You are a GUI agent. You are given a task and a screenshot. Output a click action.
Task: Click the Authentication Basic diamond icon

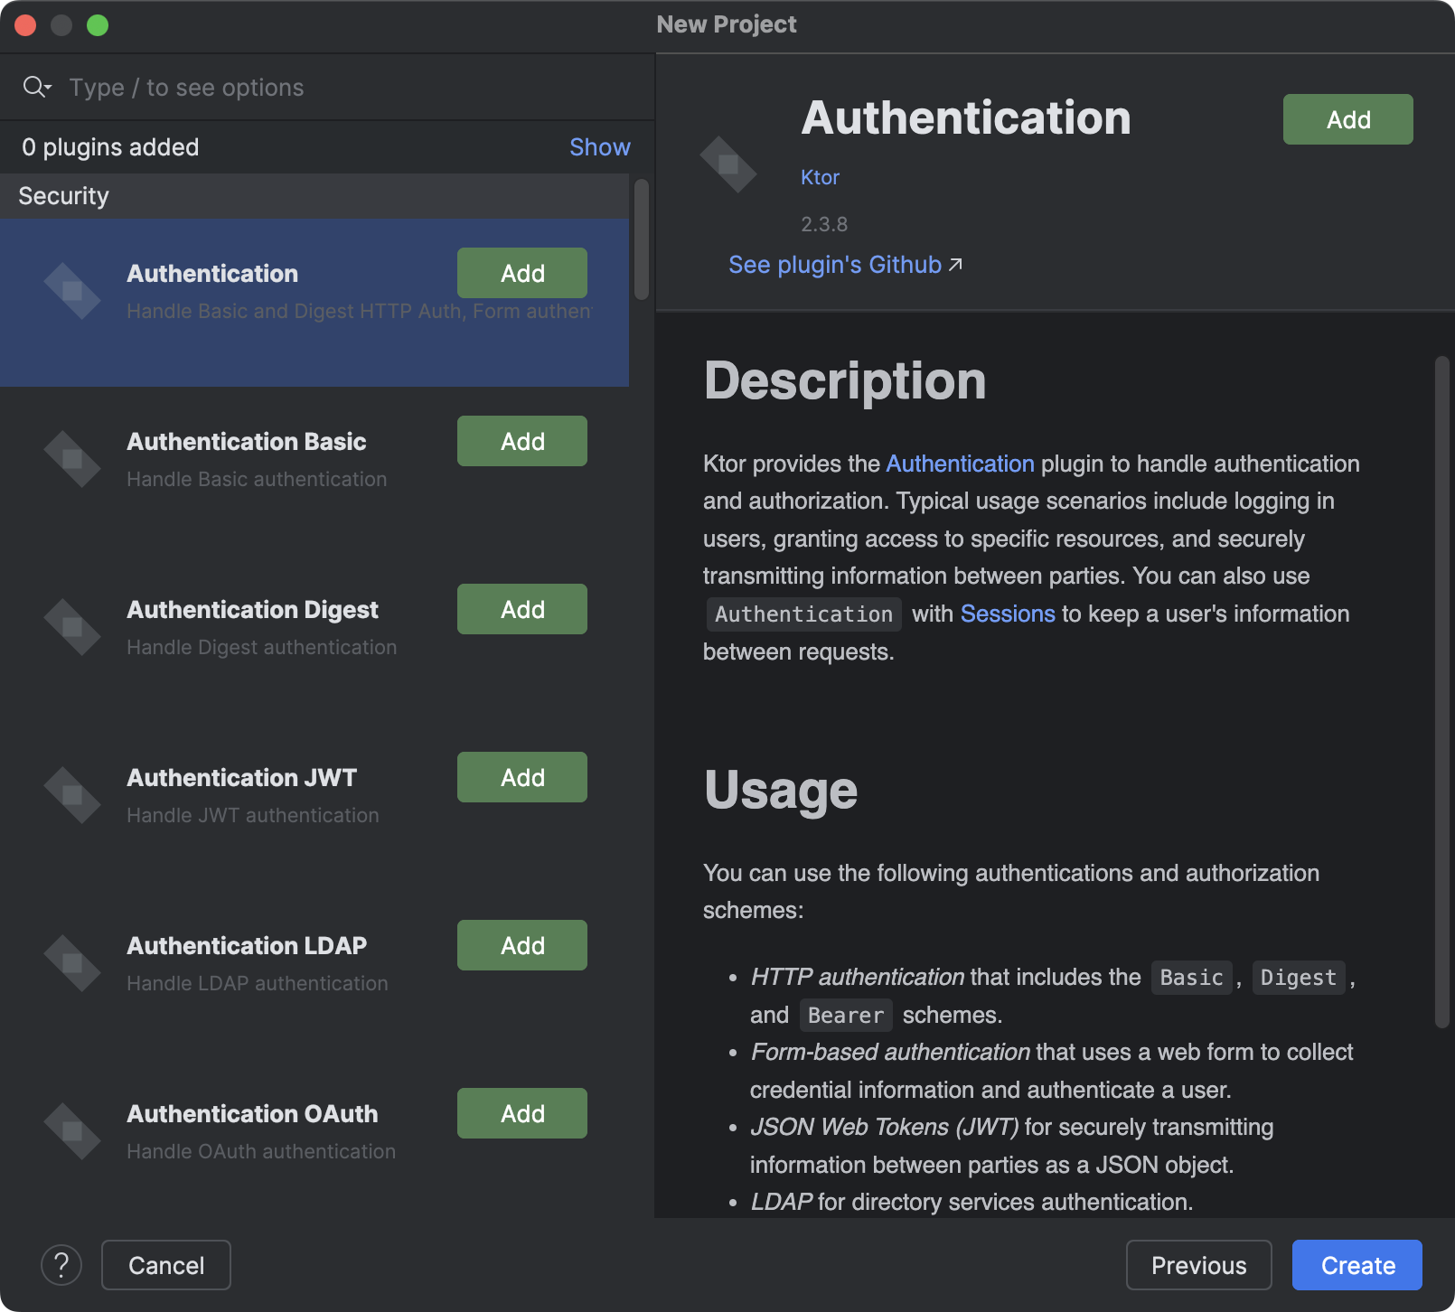[72, 458]
